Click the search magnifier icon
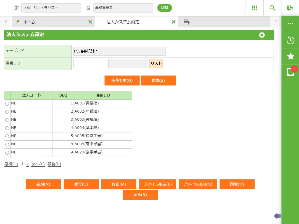The image size is (299, 224). point(272,8)
